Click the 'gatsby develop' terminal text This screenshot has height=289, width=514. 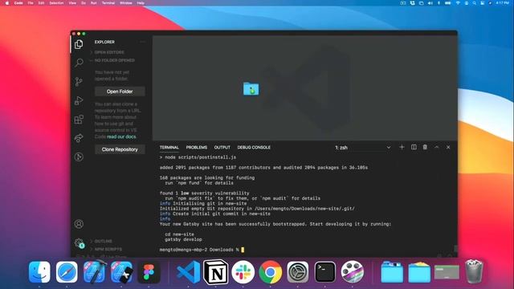click(x=183, y=239)
